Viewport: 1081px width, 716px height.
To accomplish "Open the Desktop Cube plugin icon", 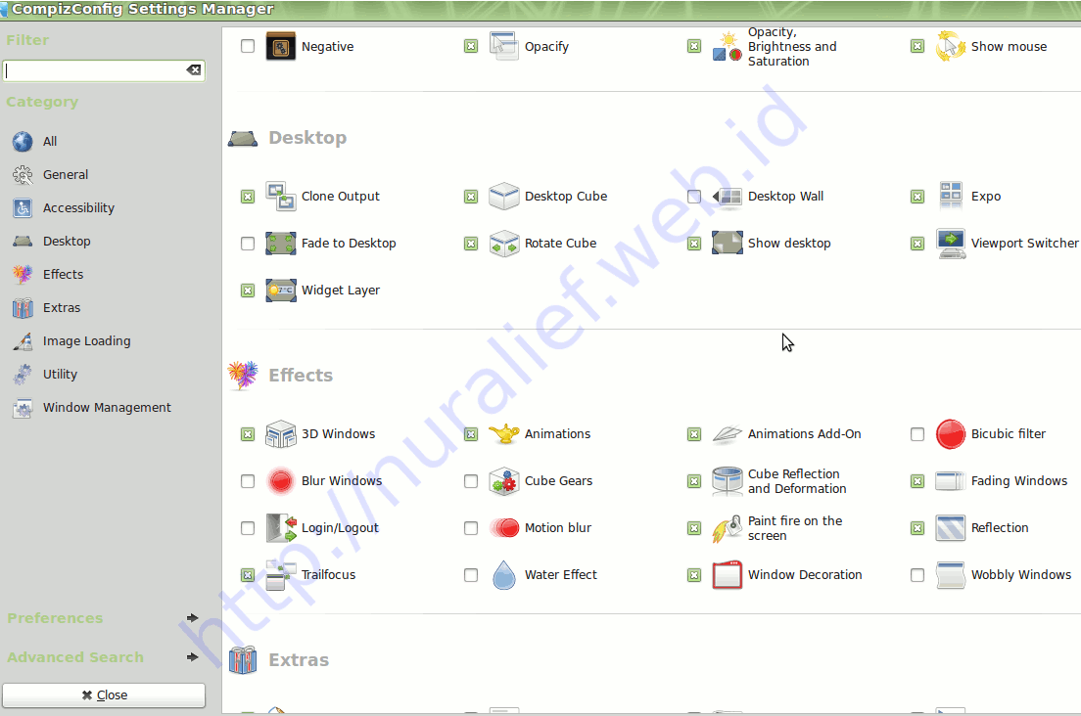I will coord(504,197).
